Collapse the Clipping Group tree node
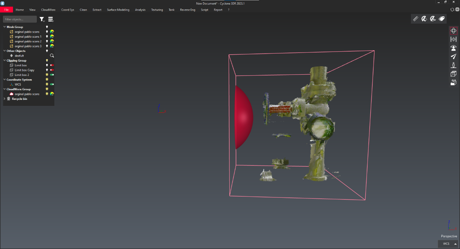This screenshot has height=249, width=460. pyautogui.click(x=5, y=61)
